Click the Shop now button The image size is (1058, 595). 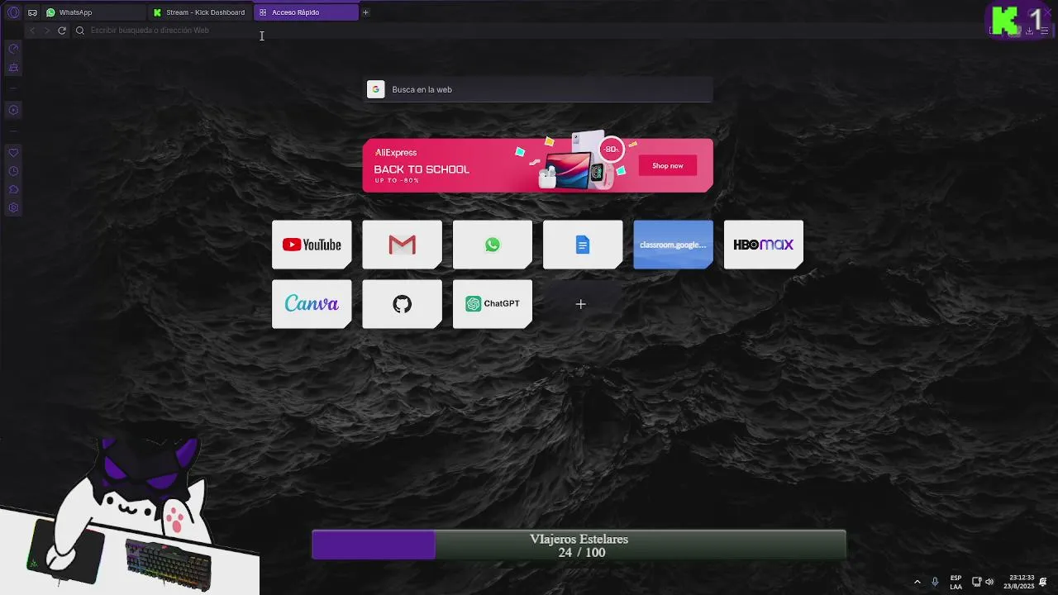(x=667, y=165)
